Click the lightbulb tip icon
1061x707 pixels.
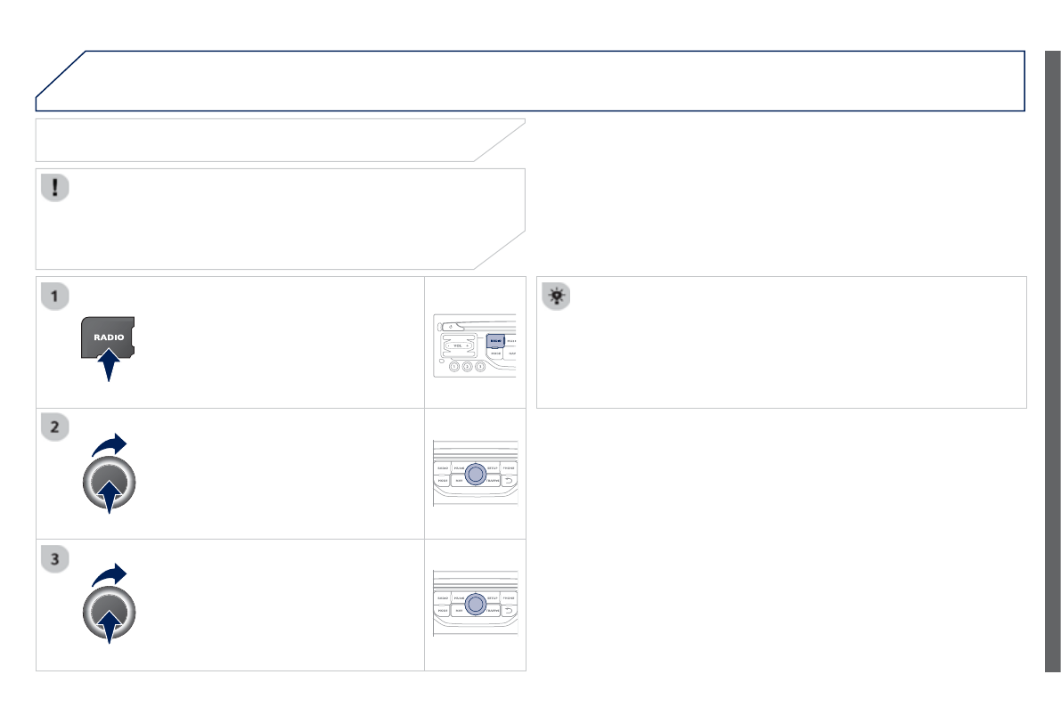click(x=556, y=296)
